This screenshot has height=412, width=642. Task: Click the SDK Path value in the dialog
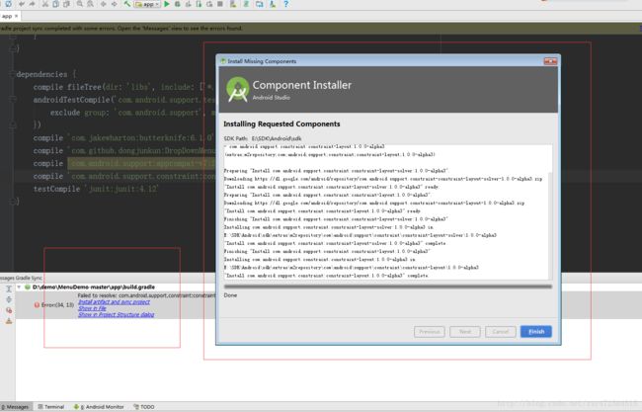click(x=277, y=138)
